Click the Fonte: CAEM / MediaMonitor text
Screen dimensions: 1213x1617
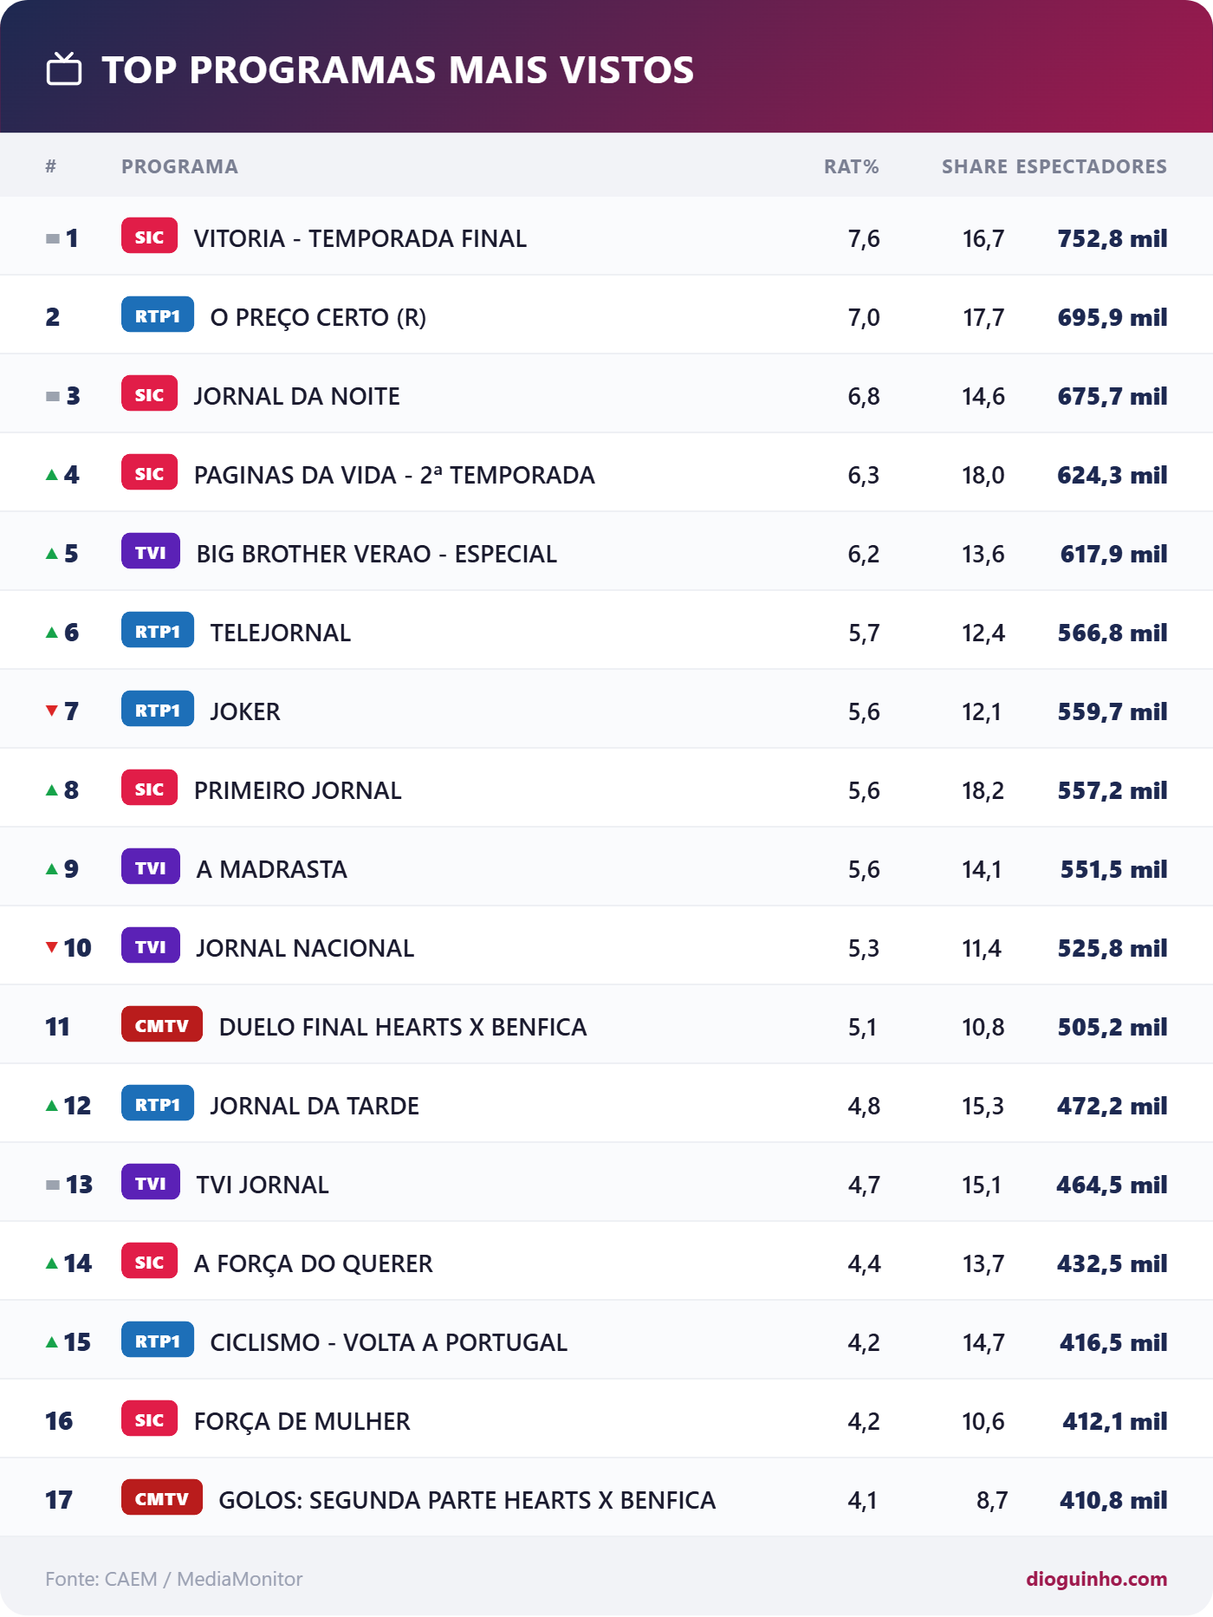click(174, 1579)
